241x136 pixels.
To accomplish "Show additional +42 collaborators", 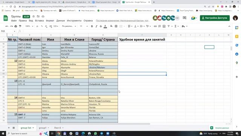I will click(177, 18).
